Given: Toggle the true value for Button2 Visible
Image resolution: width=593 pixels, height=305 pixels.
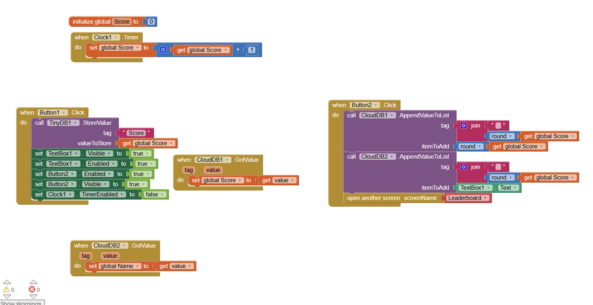Looking at the screenshot, I should tap(137, 184).
